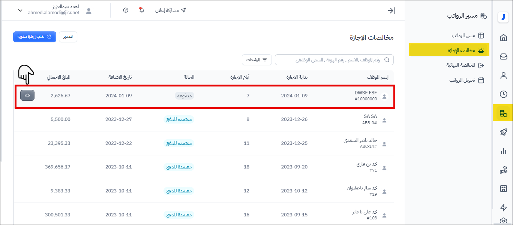Viewport: 513px width, 225px height.
Task: Click the employee search input field
Action: click(x=334, y=60)
